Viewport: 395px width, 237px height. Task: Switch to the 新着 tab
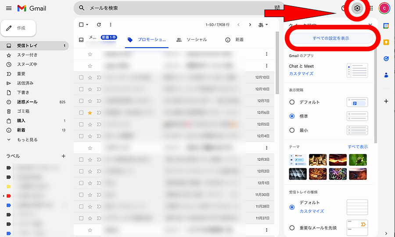[x=234, y=40]
